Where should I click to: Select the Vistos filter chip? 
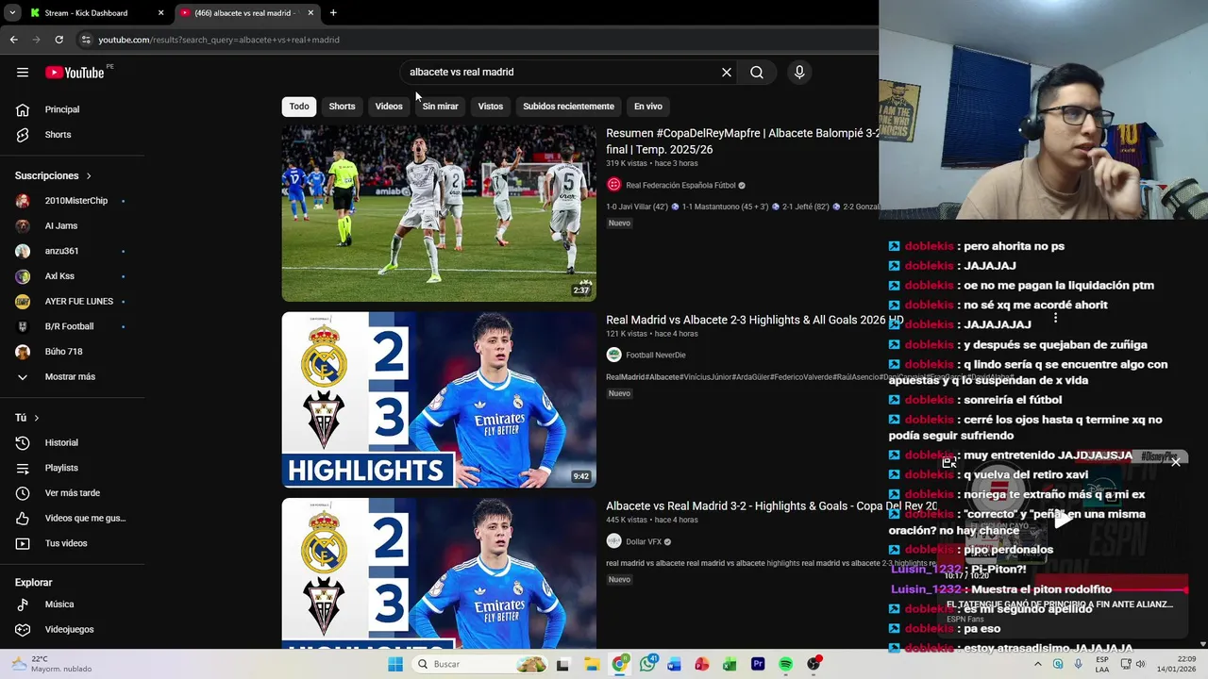click(491, 107)
